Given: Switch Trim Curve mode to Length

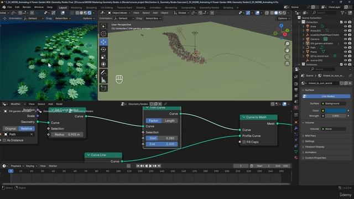Looking at the screenshot, I should click(x=170, y=121).
